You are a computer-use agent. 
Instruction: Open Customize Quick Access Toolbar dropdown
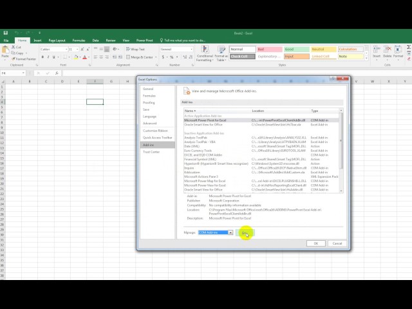[39, 33]
